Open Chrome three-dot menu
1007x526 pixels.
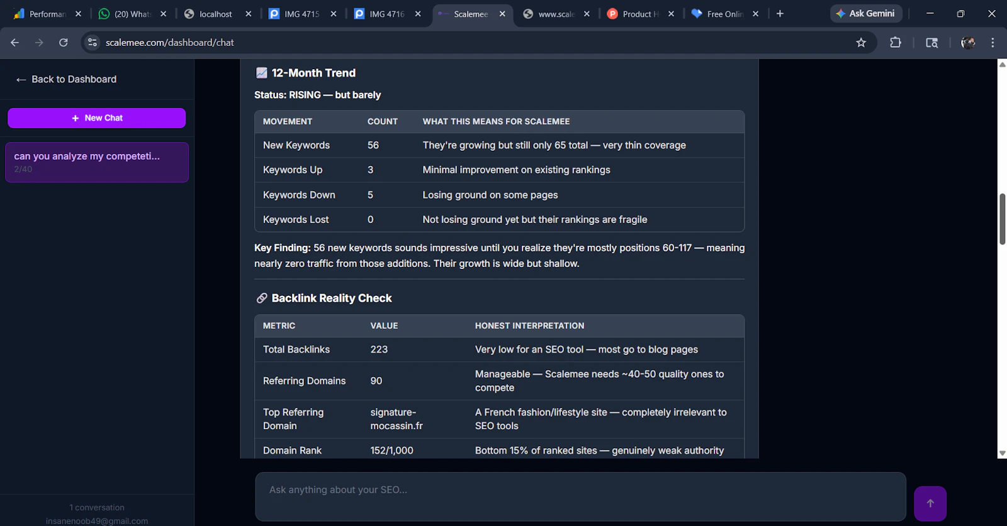tap(993, 42)
